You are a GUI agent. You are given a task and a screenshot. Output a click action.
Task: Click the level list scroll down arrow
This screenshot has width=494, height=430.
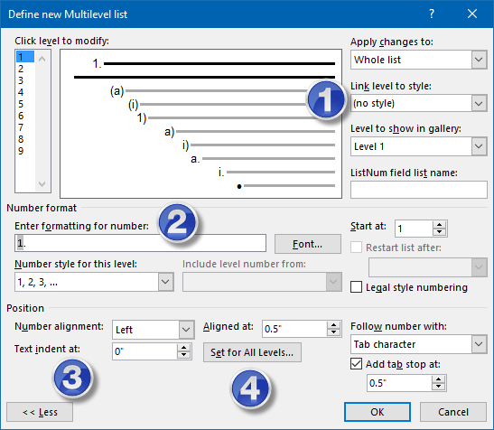(42, 183)
